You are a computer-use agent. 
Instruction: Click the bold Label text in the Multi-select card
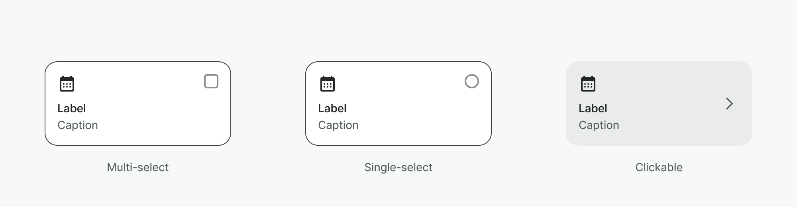tap(72, 108)
